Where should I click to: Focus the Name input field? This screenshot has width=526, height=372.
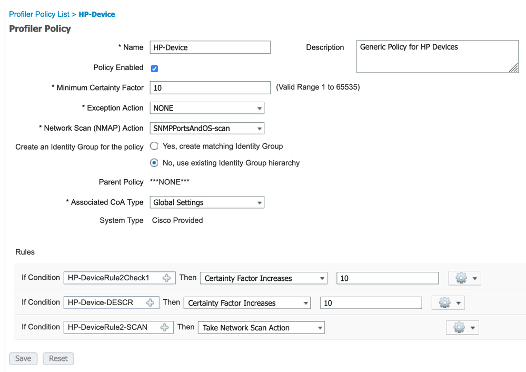tap(210, 47)
